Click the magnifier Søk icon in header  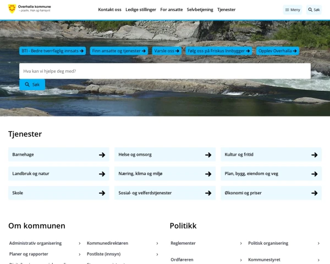pos(310,10)
